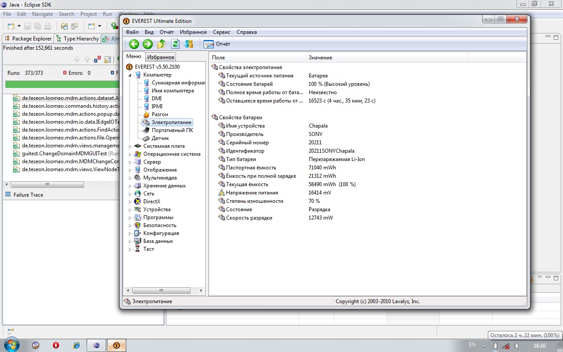Open Eclipse Navigate menu
The height and width of the screenshot is (352, 563).
click(x=42, y=14)
